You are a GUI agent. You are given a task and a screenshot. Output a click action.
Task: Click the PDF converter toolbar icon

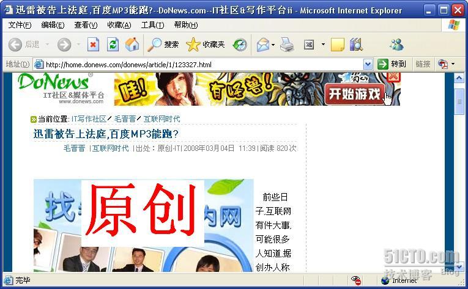pyautogui.click(x=443, y=64)
